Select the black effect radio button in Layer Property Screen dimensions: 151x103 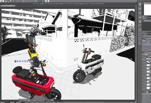(x=148, y=42)
